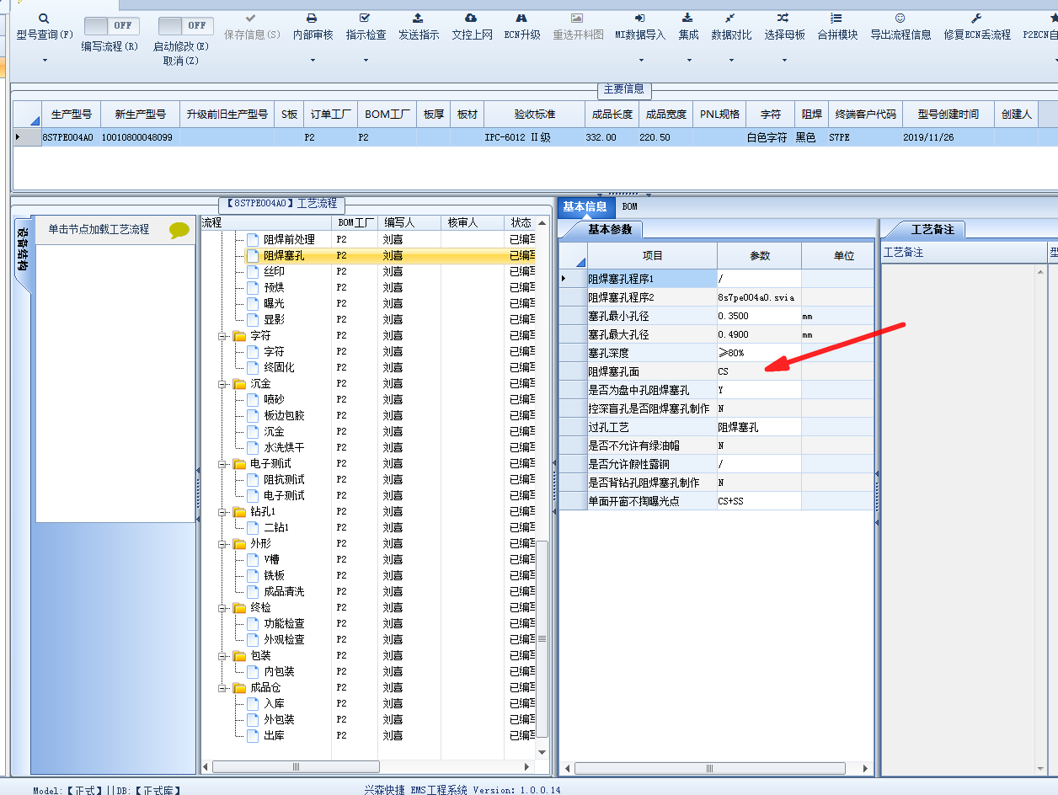
Task: Click the ECN升级 toolbar icon
Action: (x=521, y=18)
